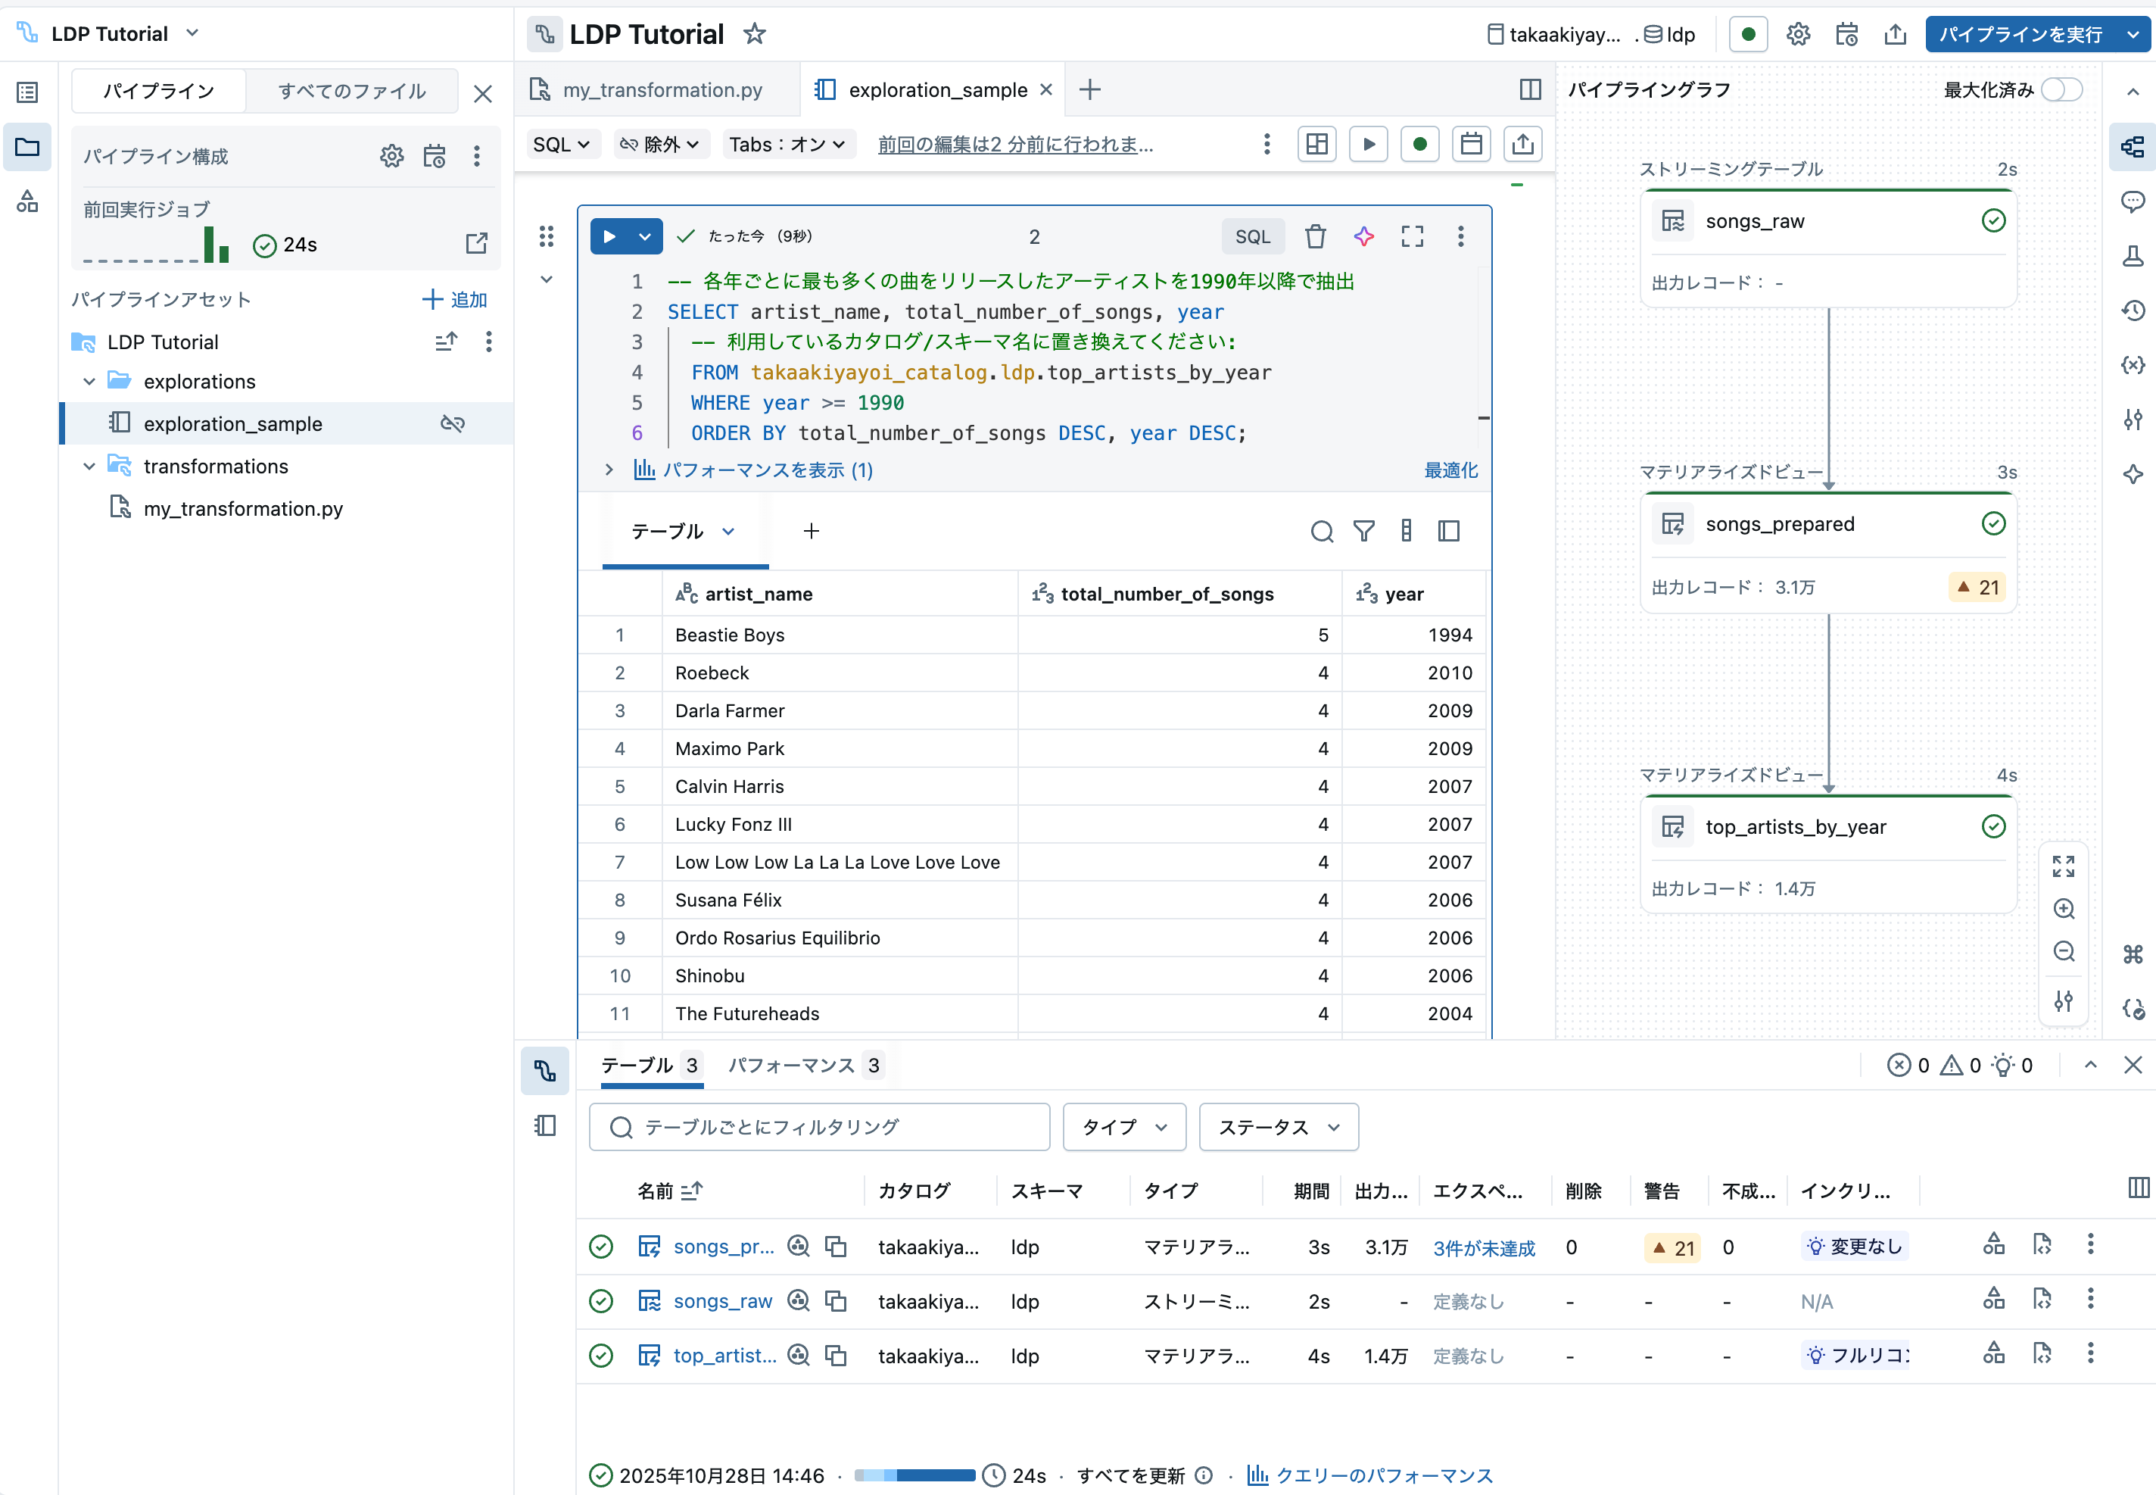The height and width of the screenshot is (1495, 2156).
Task: Open the split editor layout icon
Action: click(x=1530, y=90)
